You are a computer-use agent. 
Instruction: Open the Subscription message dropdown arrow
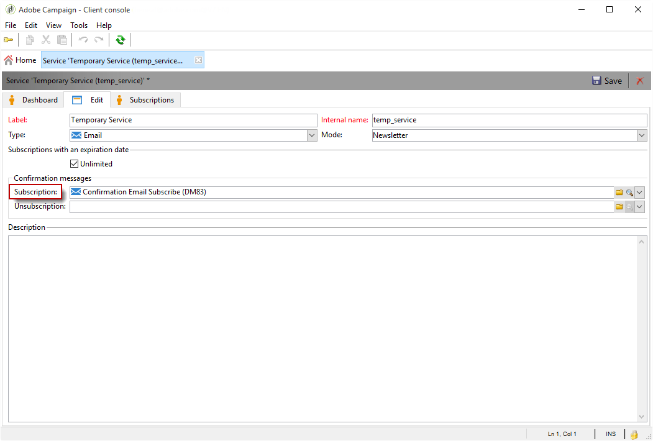(640, 193)
